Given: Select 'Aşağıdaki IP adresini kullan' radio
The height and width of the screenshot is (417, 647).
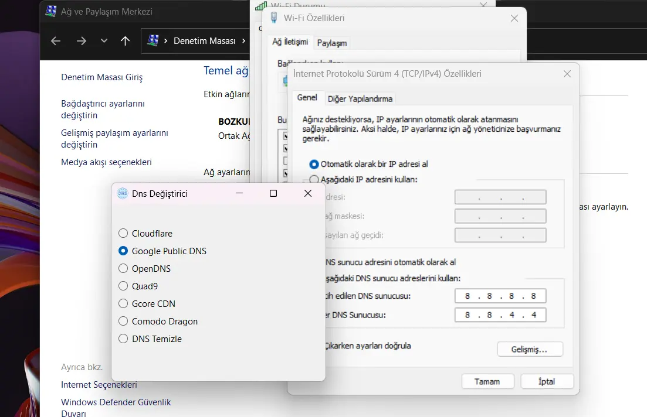Looking at the screenshot, I should pyautogui.click(x=314, y=180).
